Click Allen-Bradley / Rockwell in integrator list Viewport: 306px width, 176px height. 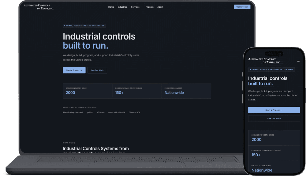73,112
